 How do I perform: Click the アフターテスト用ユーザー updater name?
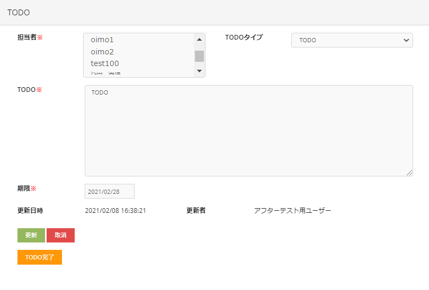point(292,211)
